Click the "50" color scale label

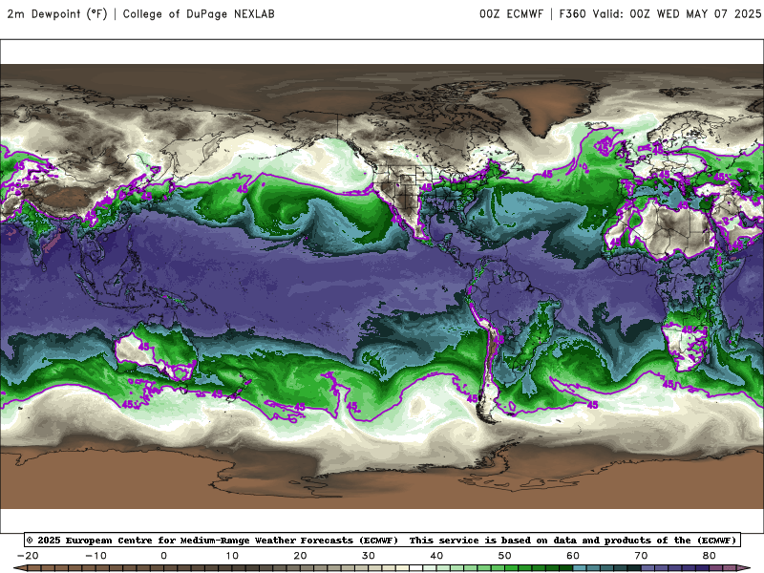[505, 556]
